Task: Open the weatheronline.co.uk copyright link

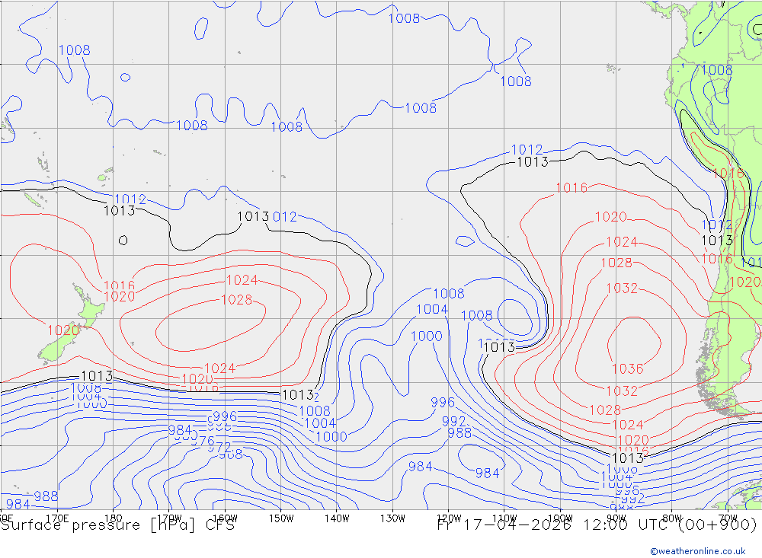Action: click(x=698, y=550)
